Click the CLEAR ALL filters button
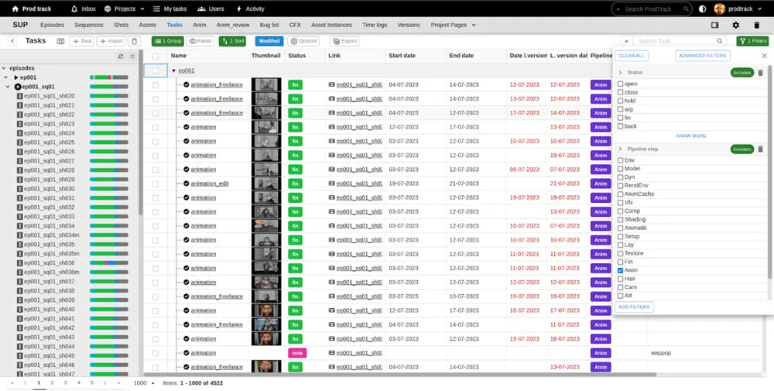Image resolution: width=774 pixels, height=391 pixels. coord(632,56)
